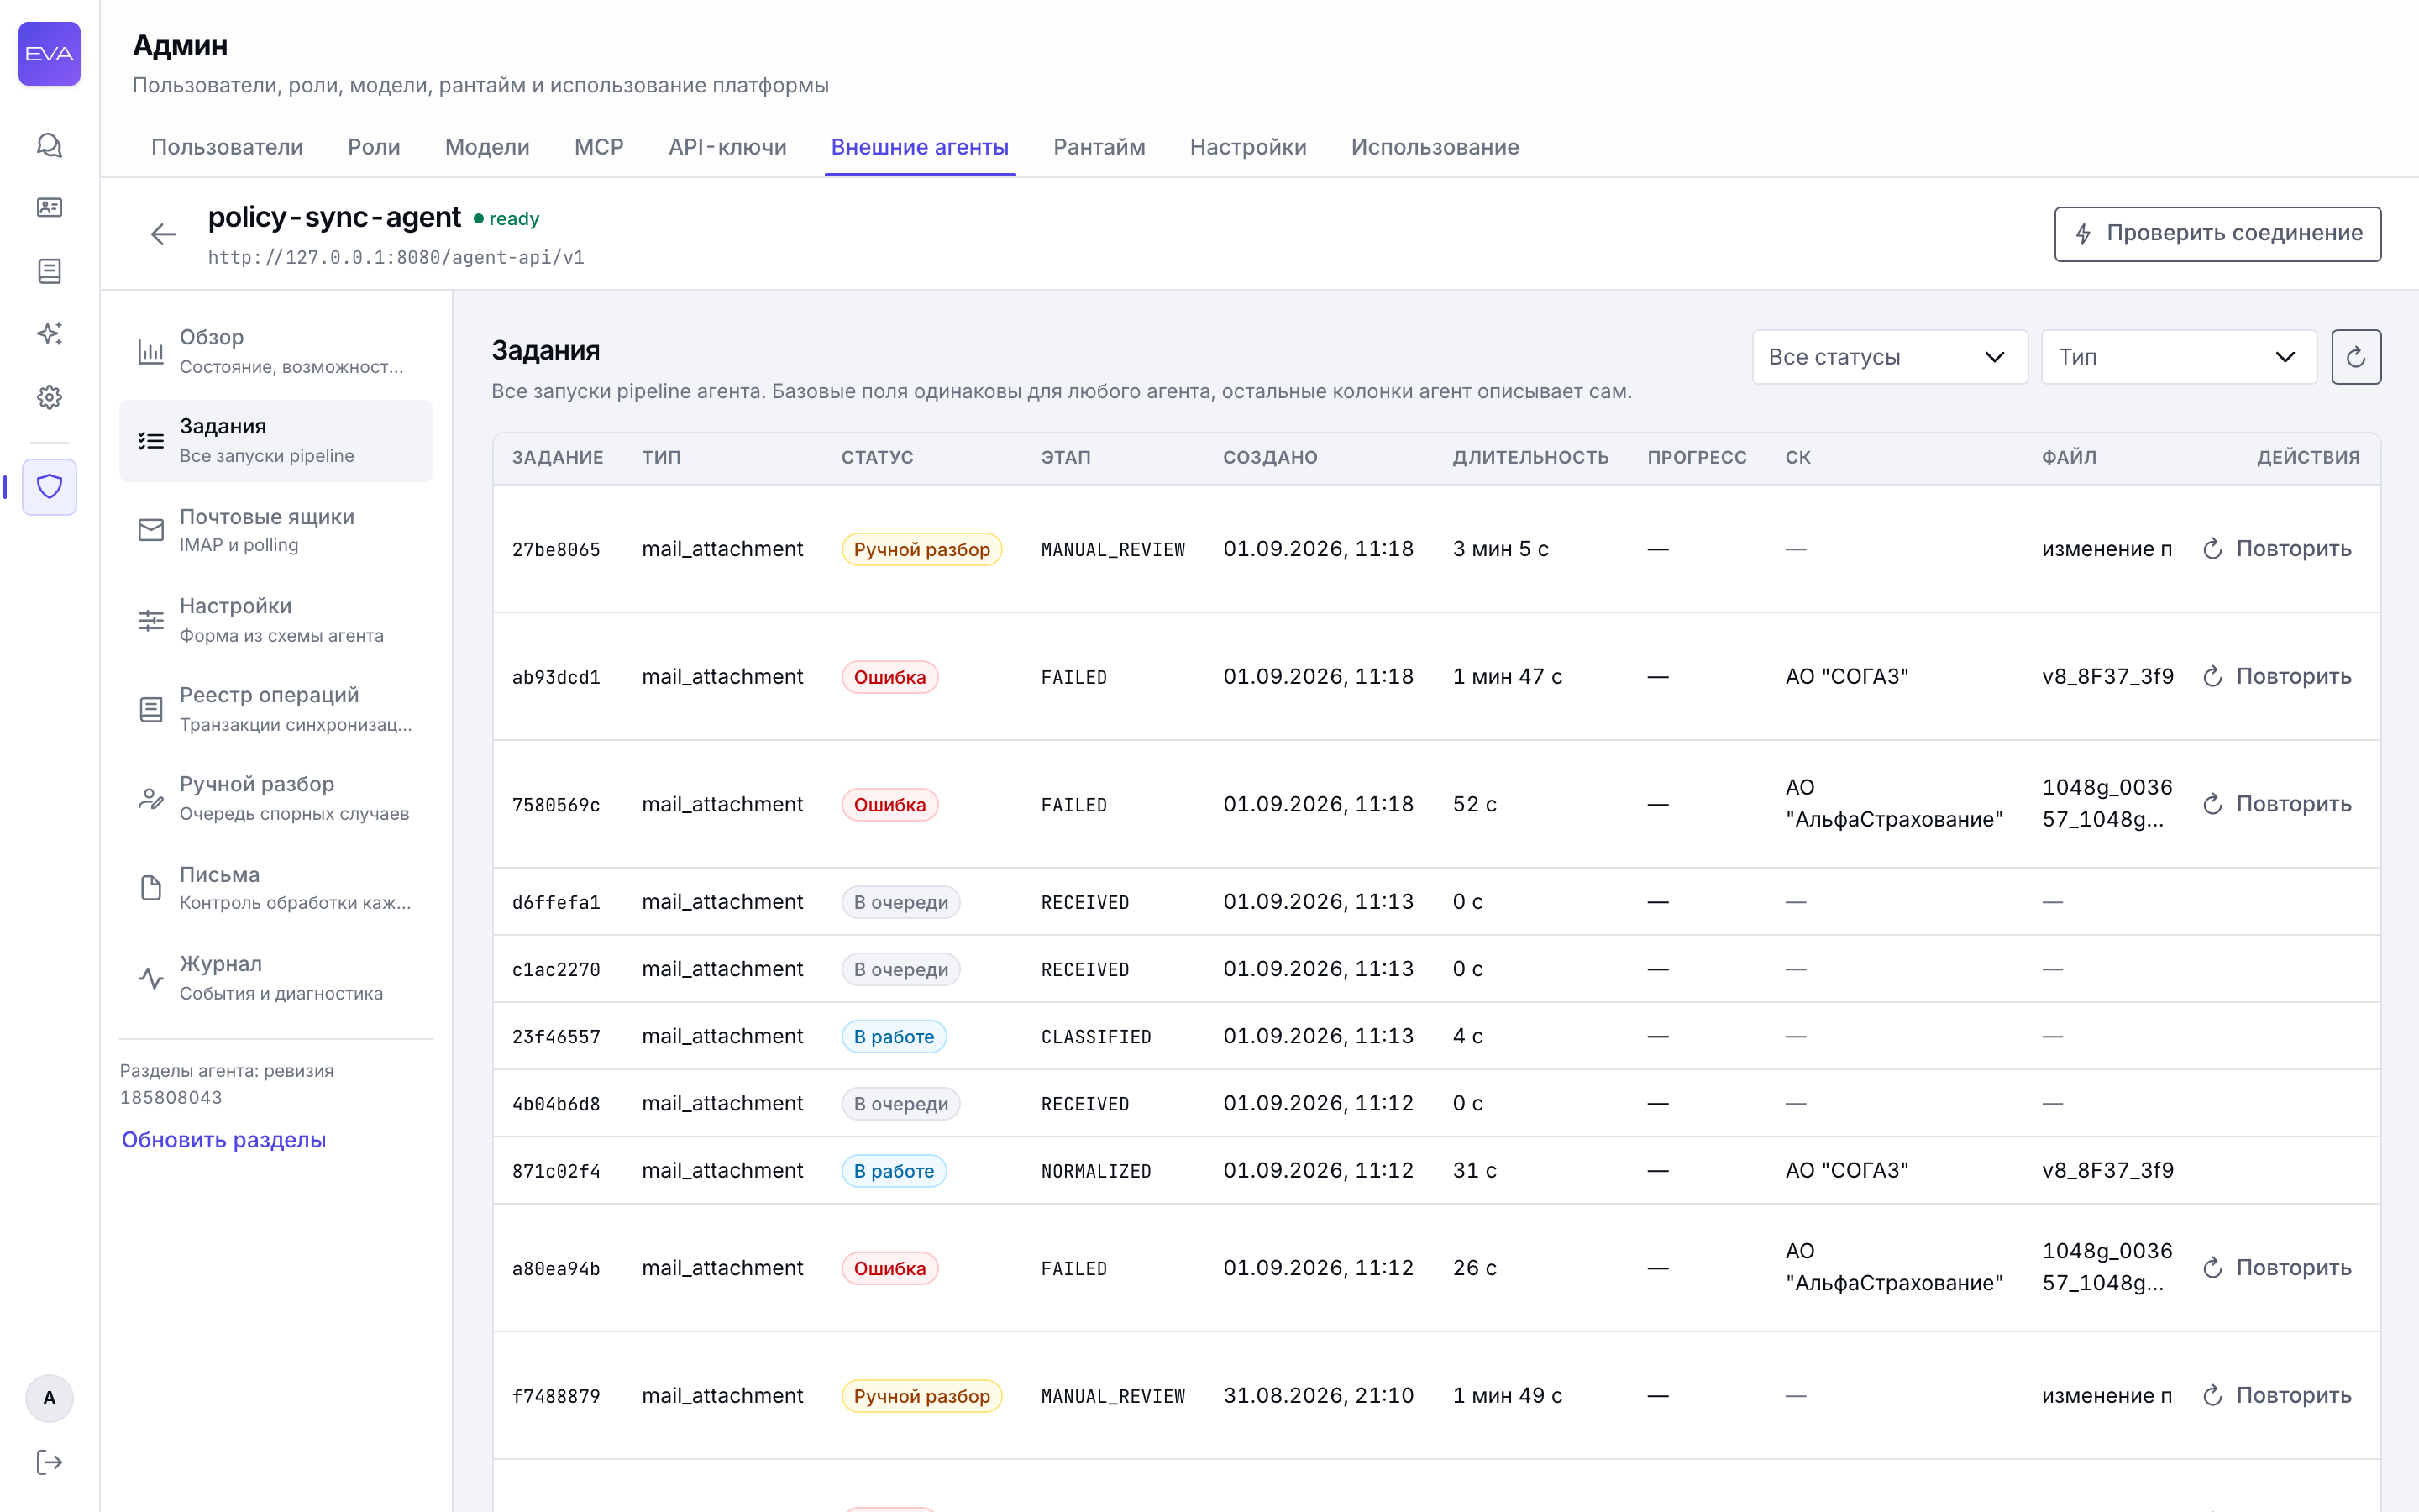The height and width of the screenshot is (1512, 2419).
Task: Click the Журнал activity icon
Action: point(151,977)
